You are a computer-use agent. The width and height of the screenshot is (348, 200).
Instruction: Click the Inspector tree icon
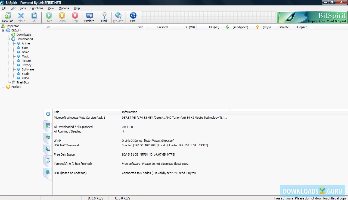[3, 26]
